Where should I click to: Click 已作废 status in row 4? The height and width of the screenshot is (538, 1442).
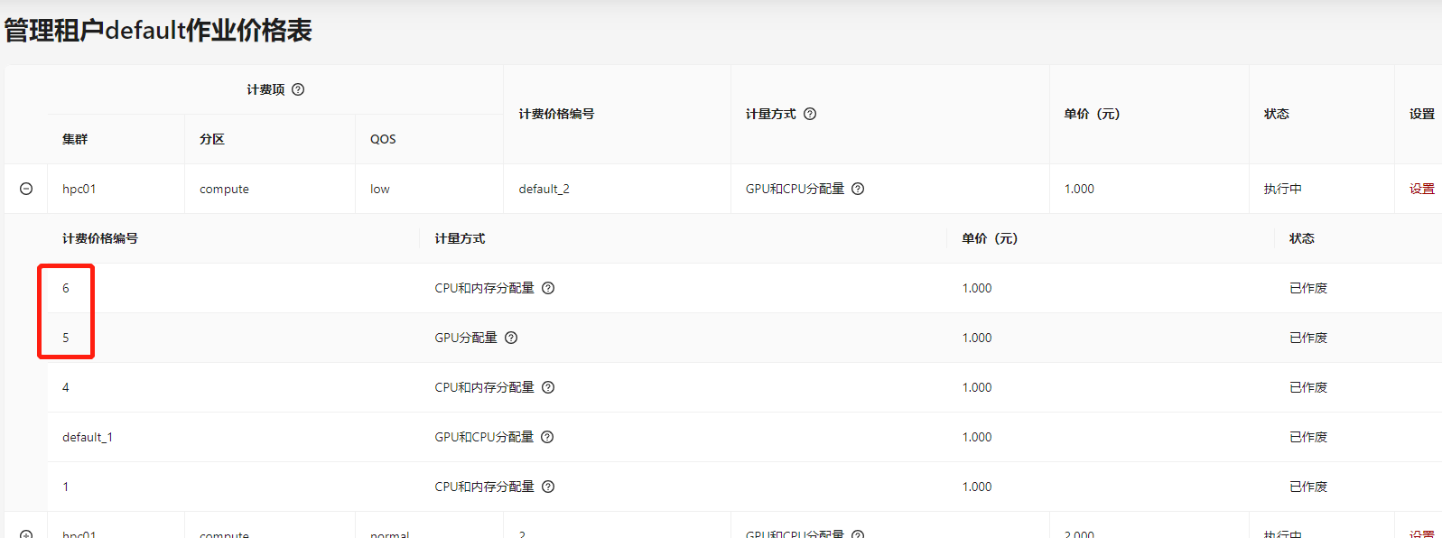(x=1308, y=387)
